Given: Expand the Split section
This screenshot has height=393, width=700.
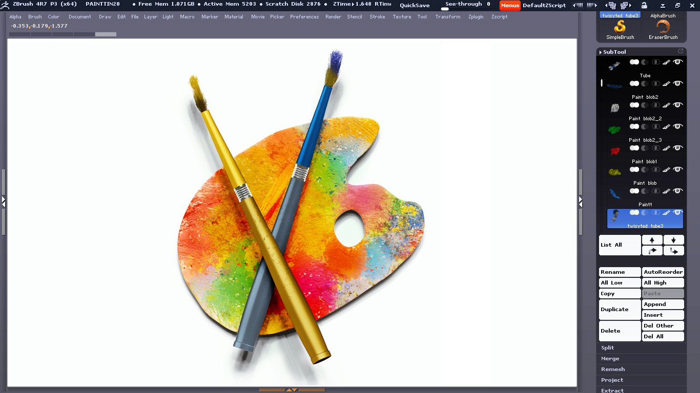Looking at the screenshot, I should click(x=608, y=348).
